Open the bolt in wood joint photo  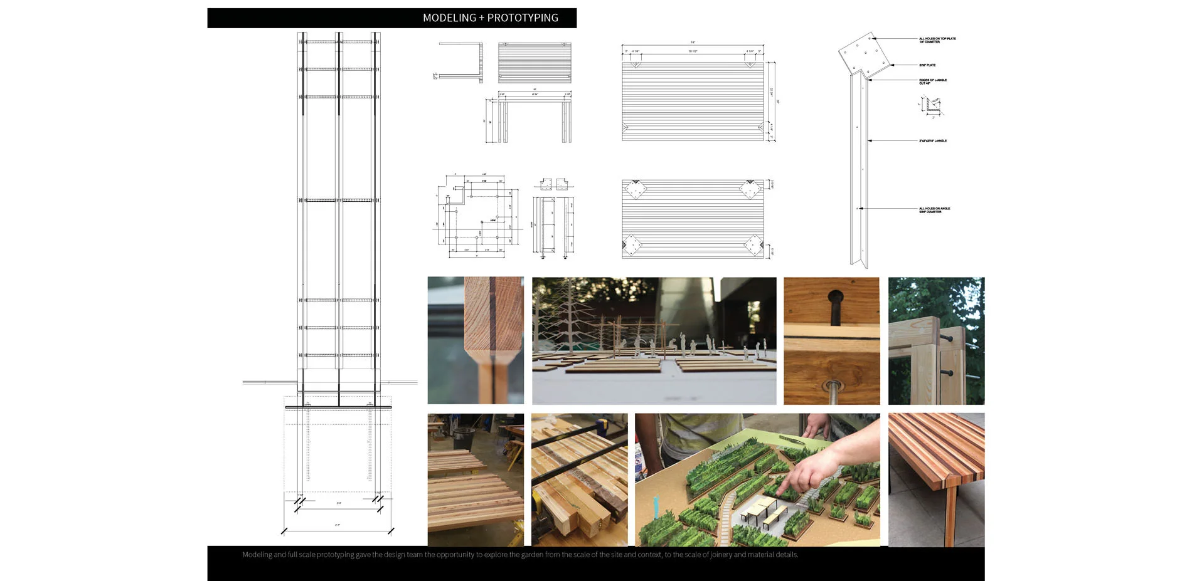click(831, 340)
